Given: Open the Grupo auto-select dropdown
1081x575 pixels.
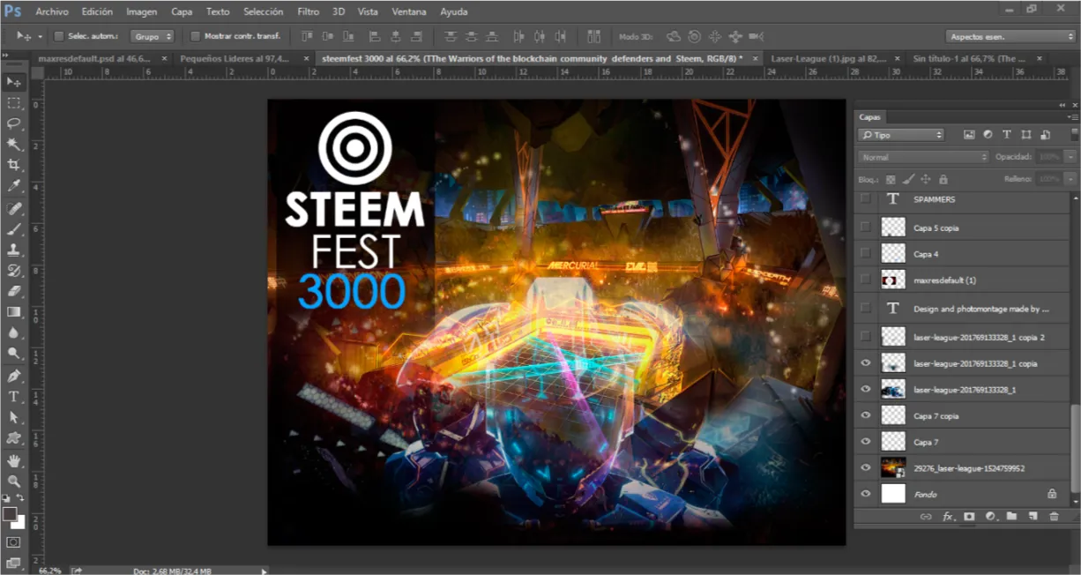Looking at the screenshot, I should pyautogui.click(x=153, y=37).
